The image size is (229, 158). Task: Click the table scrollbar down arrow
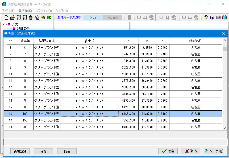(225, 128)
